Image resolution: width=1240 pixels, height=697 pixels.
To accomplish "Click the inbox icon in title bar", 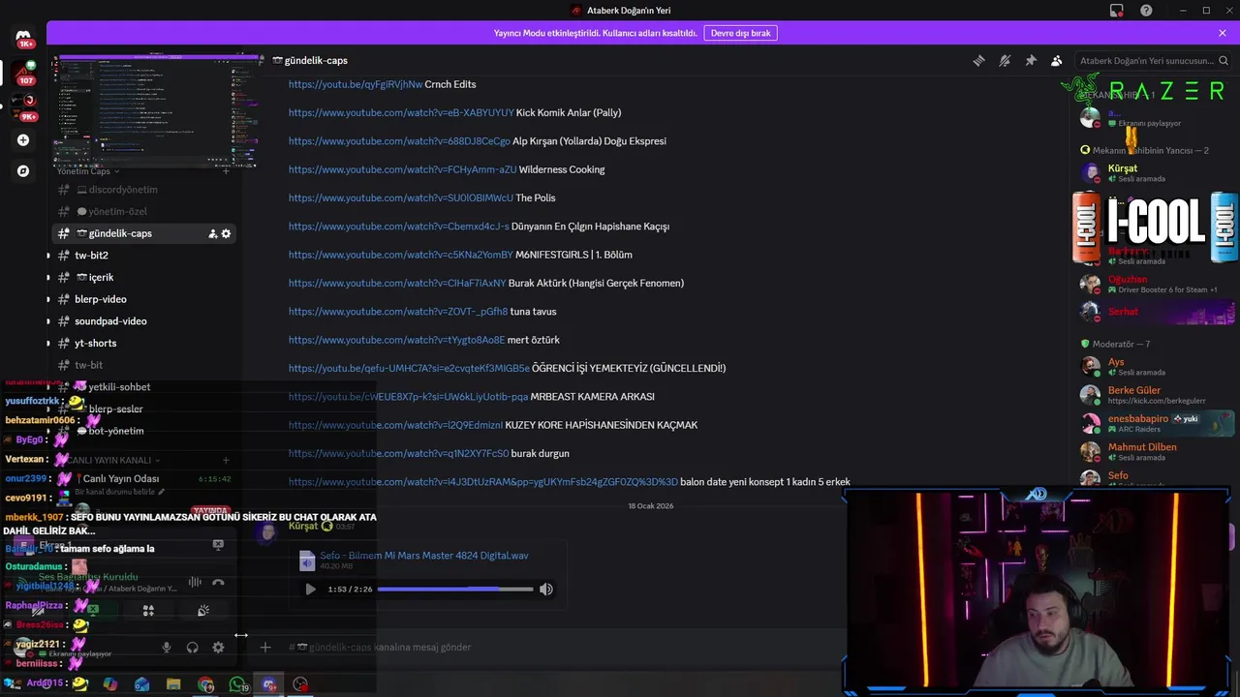I will coord(1117,11).
